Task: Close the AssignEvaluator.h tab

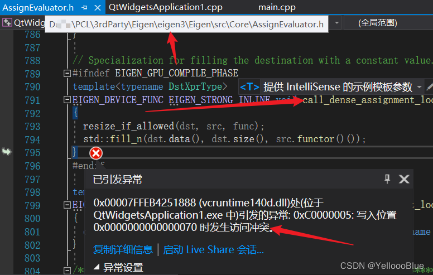Action: [x=98, y=8]
